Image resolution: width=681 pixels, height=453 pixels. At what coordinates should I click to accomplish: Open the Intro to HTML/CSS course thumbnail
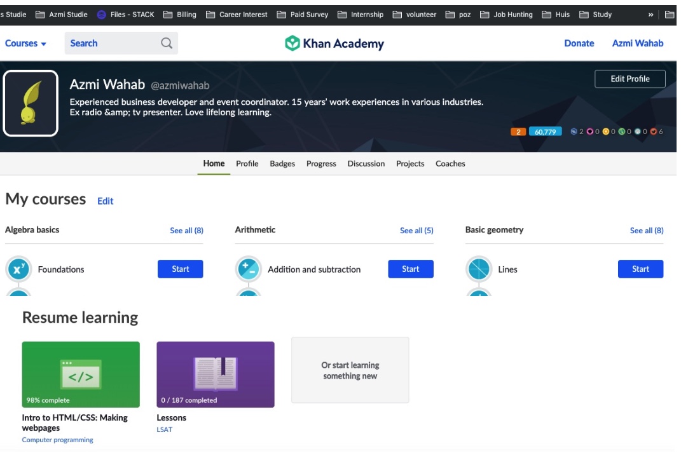pyautogui.click(x=81, y=374)
